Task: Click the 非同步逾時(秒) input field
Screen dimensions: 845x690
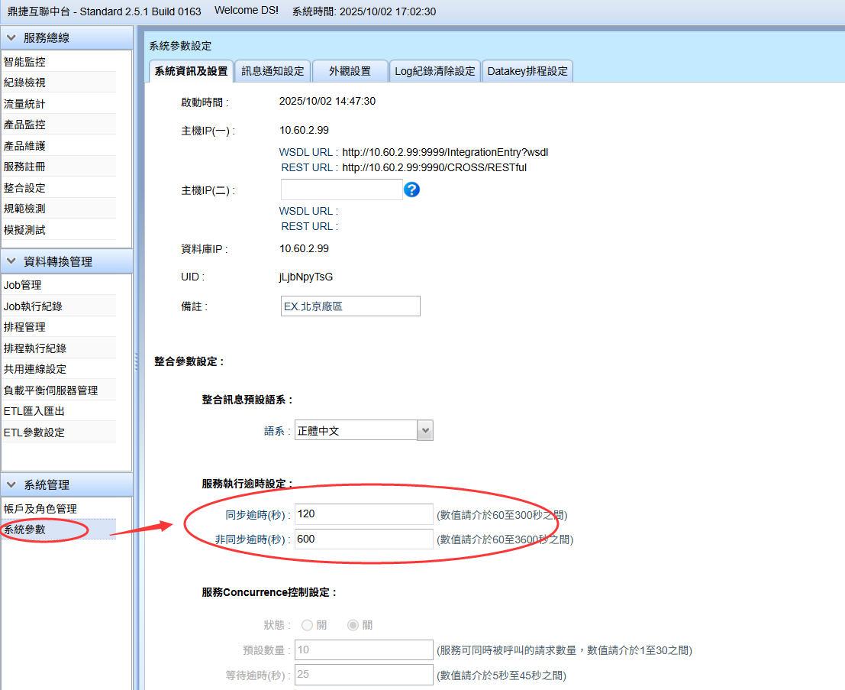Action: click(x=363, y=539)
